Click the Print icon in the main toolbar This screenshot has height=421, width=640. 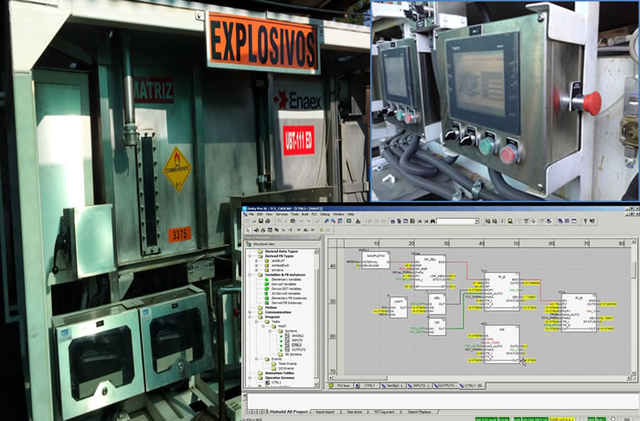coord(267,221)
